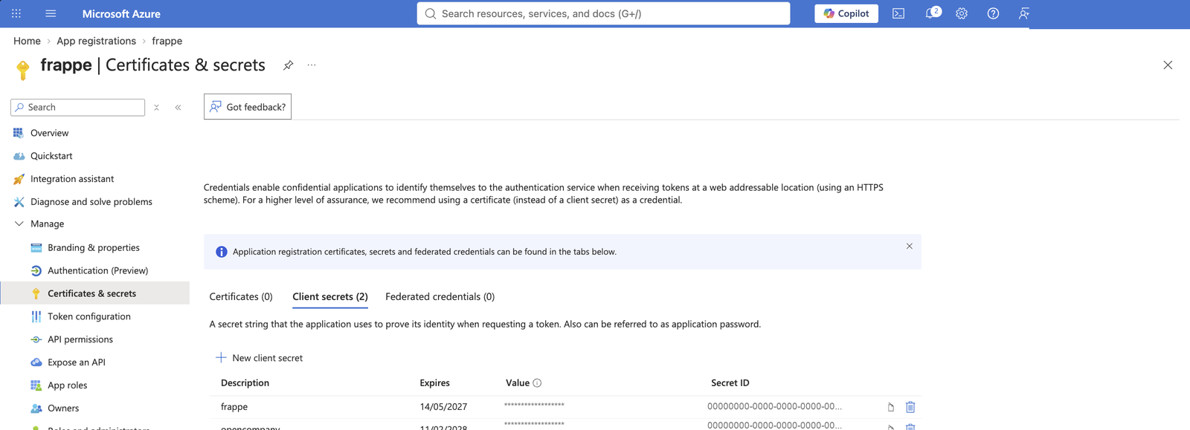Click the Secret ID column header
The width and height of the screenshot is (1190, 430).
pyautogui.click(x=730, y=383)
